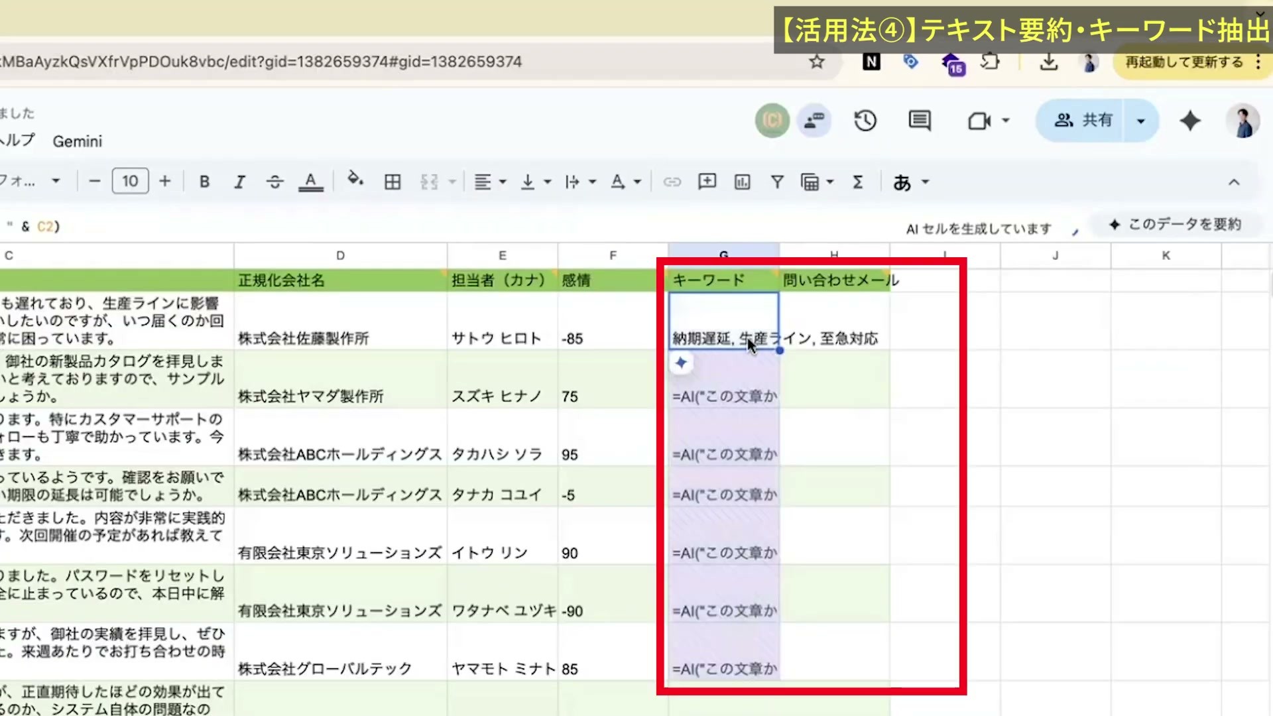Viewport: 1273px width, 716px height.
Task: Increase font size with plus button
Action: [x=165, y=181]
